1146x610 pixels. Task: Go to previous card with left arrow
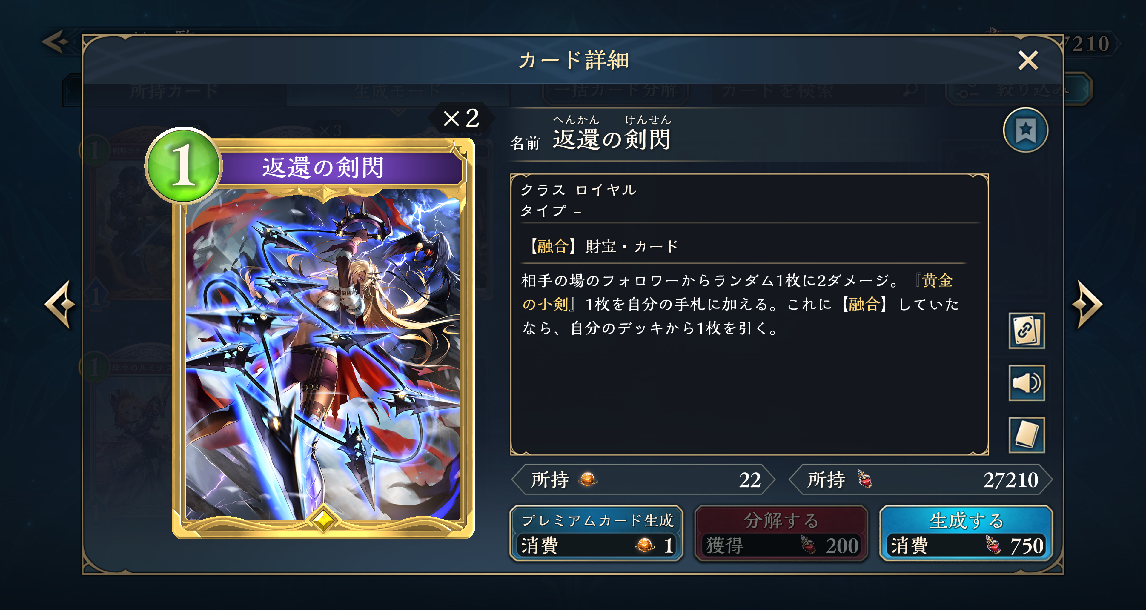pos(60,304)
